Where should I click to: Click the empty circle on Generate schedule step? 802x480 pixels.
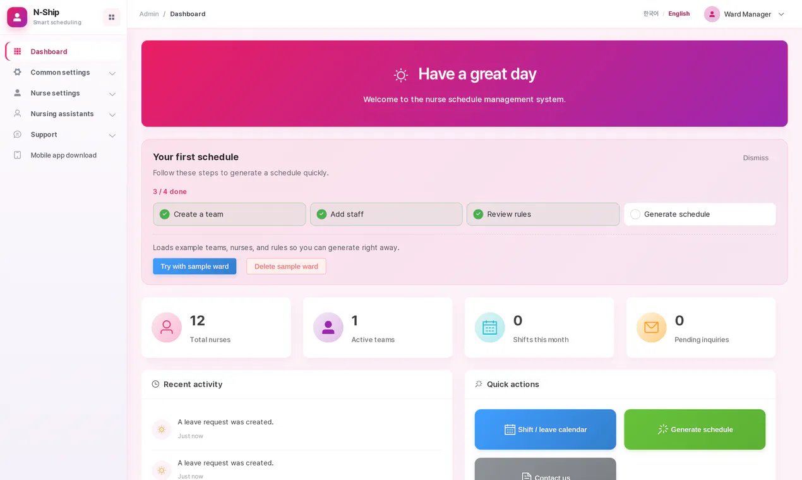(635, 214)
